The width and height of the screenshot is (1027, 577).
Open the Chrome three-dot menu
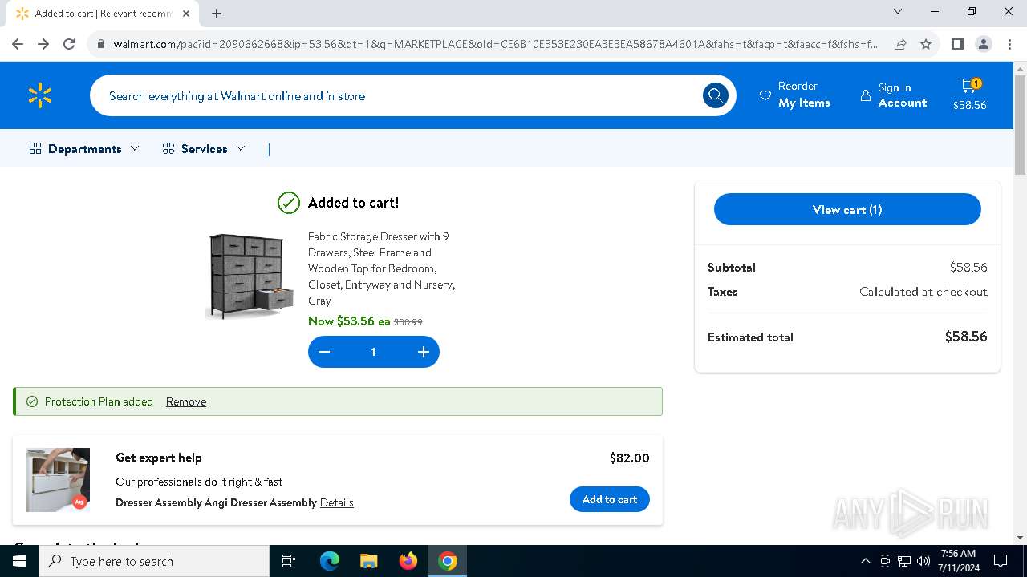pos(1009,44)
